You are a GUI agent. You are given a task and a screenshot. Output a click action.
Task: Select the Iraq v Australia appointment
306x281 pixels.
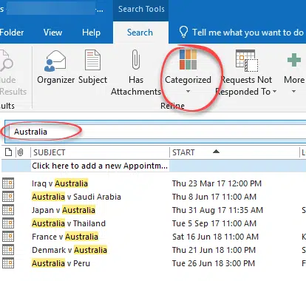tap(60, 183)
